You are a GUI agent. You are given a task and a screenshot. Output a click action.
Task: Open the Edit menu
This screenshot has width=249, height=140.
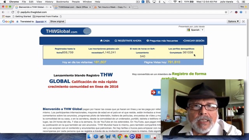(31, 2)
